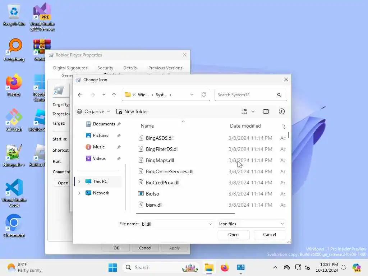Select BingOnlineServices.dll file
Viewport: 368px width, 276px height.
pos(170,171)
